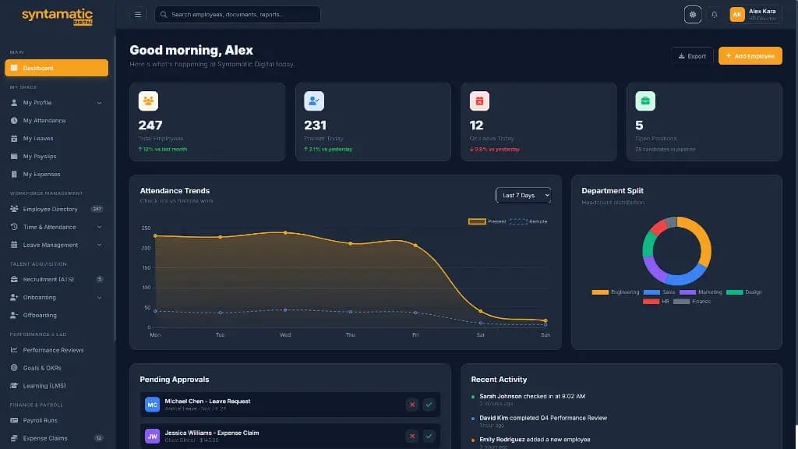Viewport: 798px width, 449px height.
Task: Click the search employees input field
Action: click(238, 15)
